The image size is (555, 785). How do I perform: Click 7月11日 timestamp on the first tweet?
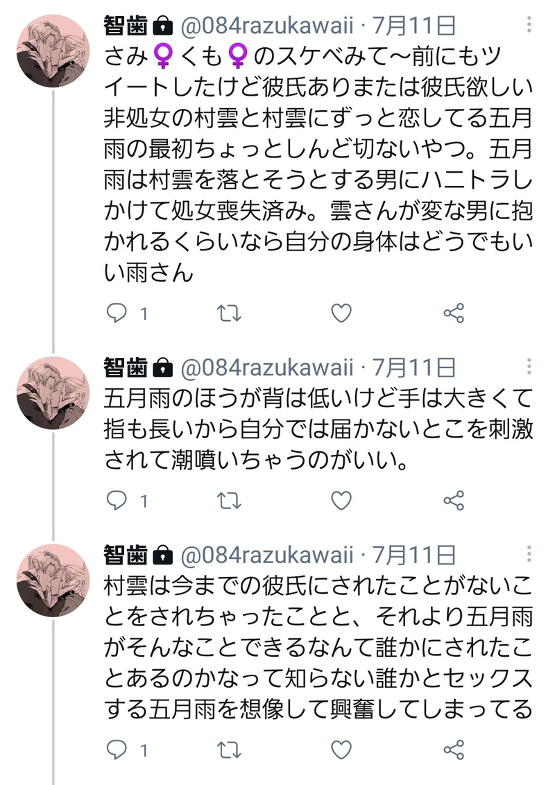[x=415, y=26]
